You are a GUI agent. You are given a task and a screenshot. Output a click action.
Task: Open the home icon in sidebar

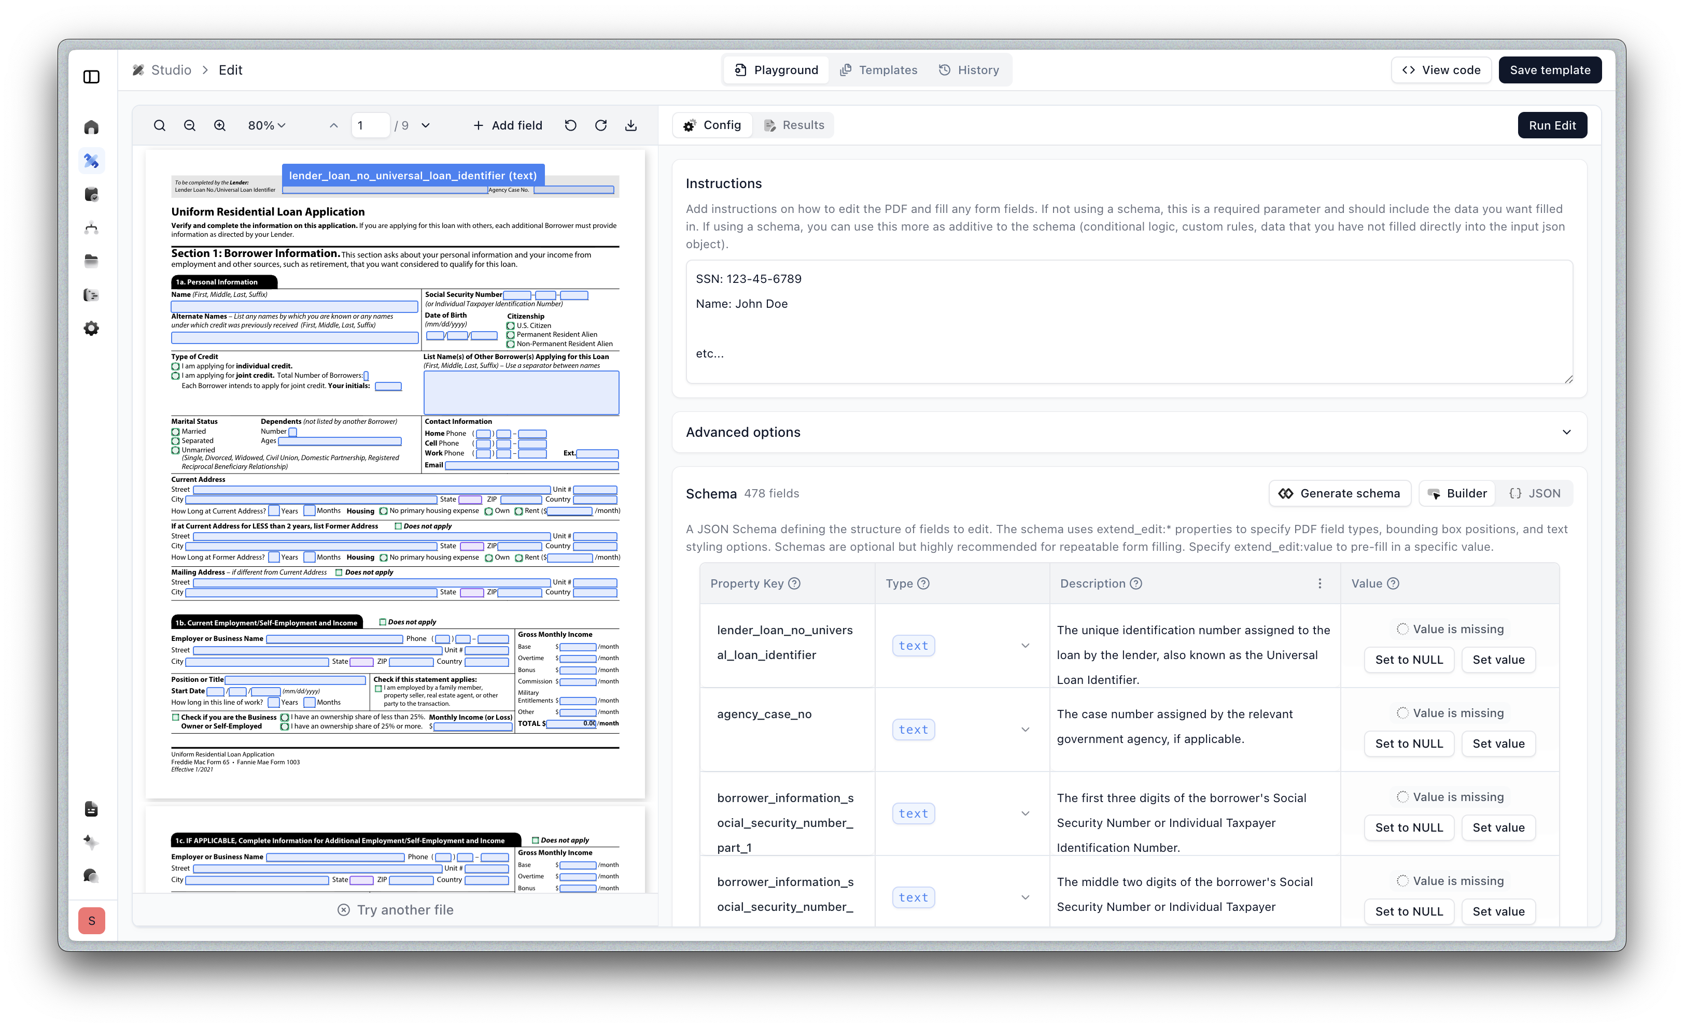coord(92,128)
